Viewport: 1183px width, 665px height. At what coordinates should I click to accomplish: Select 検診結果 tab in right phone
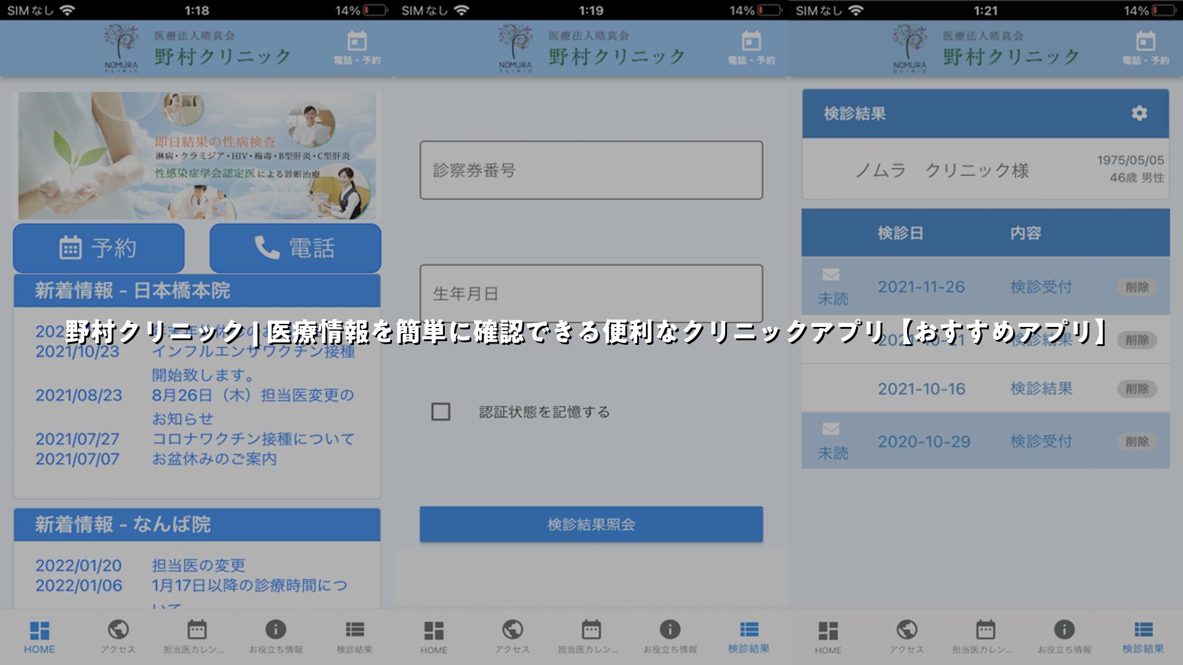(1143, 637)
